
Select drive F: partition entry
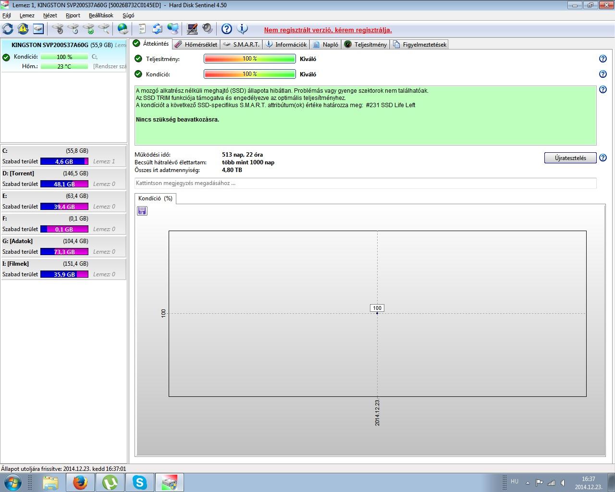[x=63, y=224]
